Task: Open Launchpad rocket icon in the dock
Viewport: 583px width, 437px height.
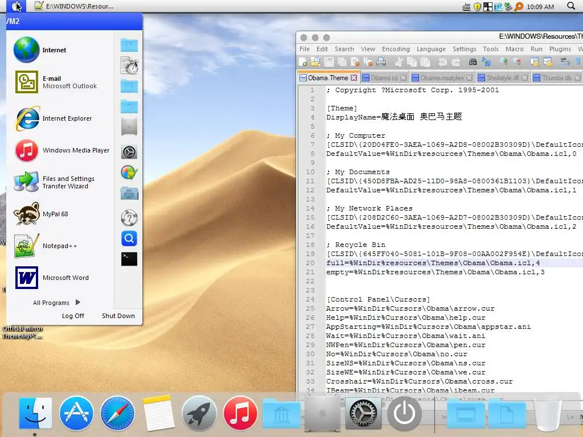Action: [199, 413]
